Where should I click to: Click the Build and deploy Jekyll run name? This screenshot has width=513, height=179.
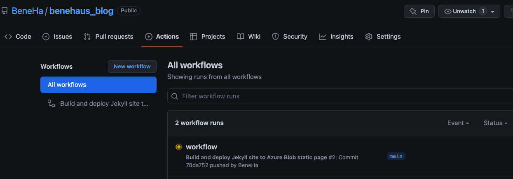pos(256,157)
